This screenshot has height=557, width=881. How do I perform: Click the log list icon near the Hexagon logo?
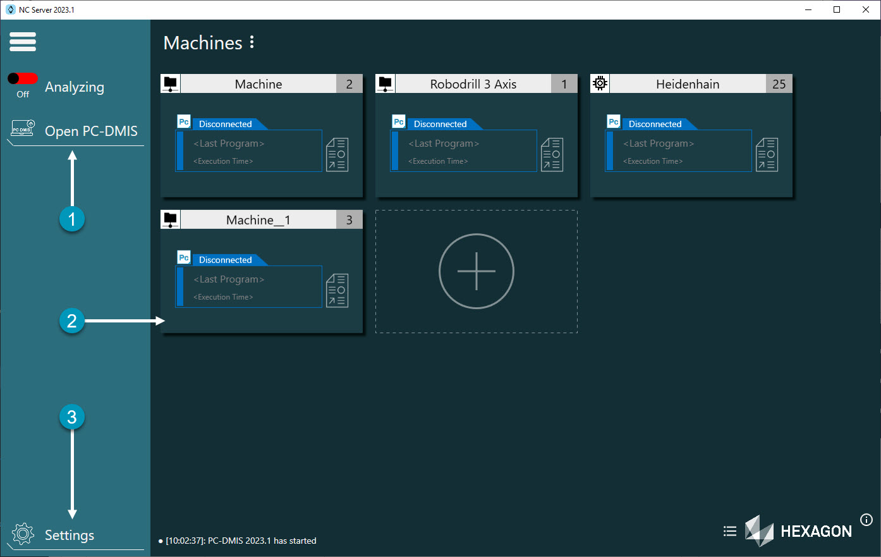730,531
